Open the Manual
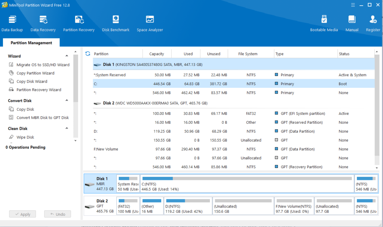Image resolution: width=383 pixels, height=227 pixels. click(352, 24)
